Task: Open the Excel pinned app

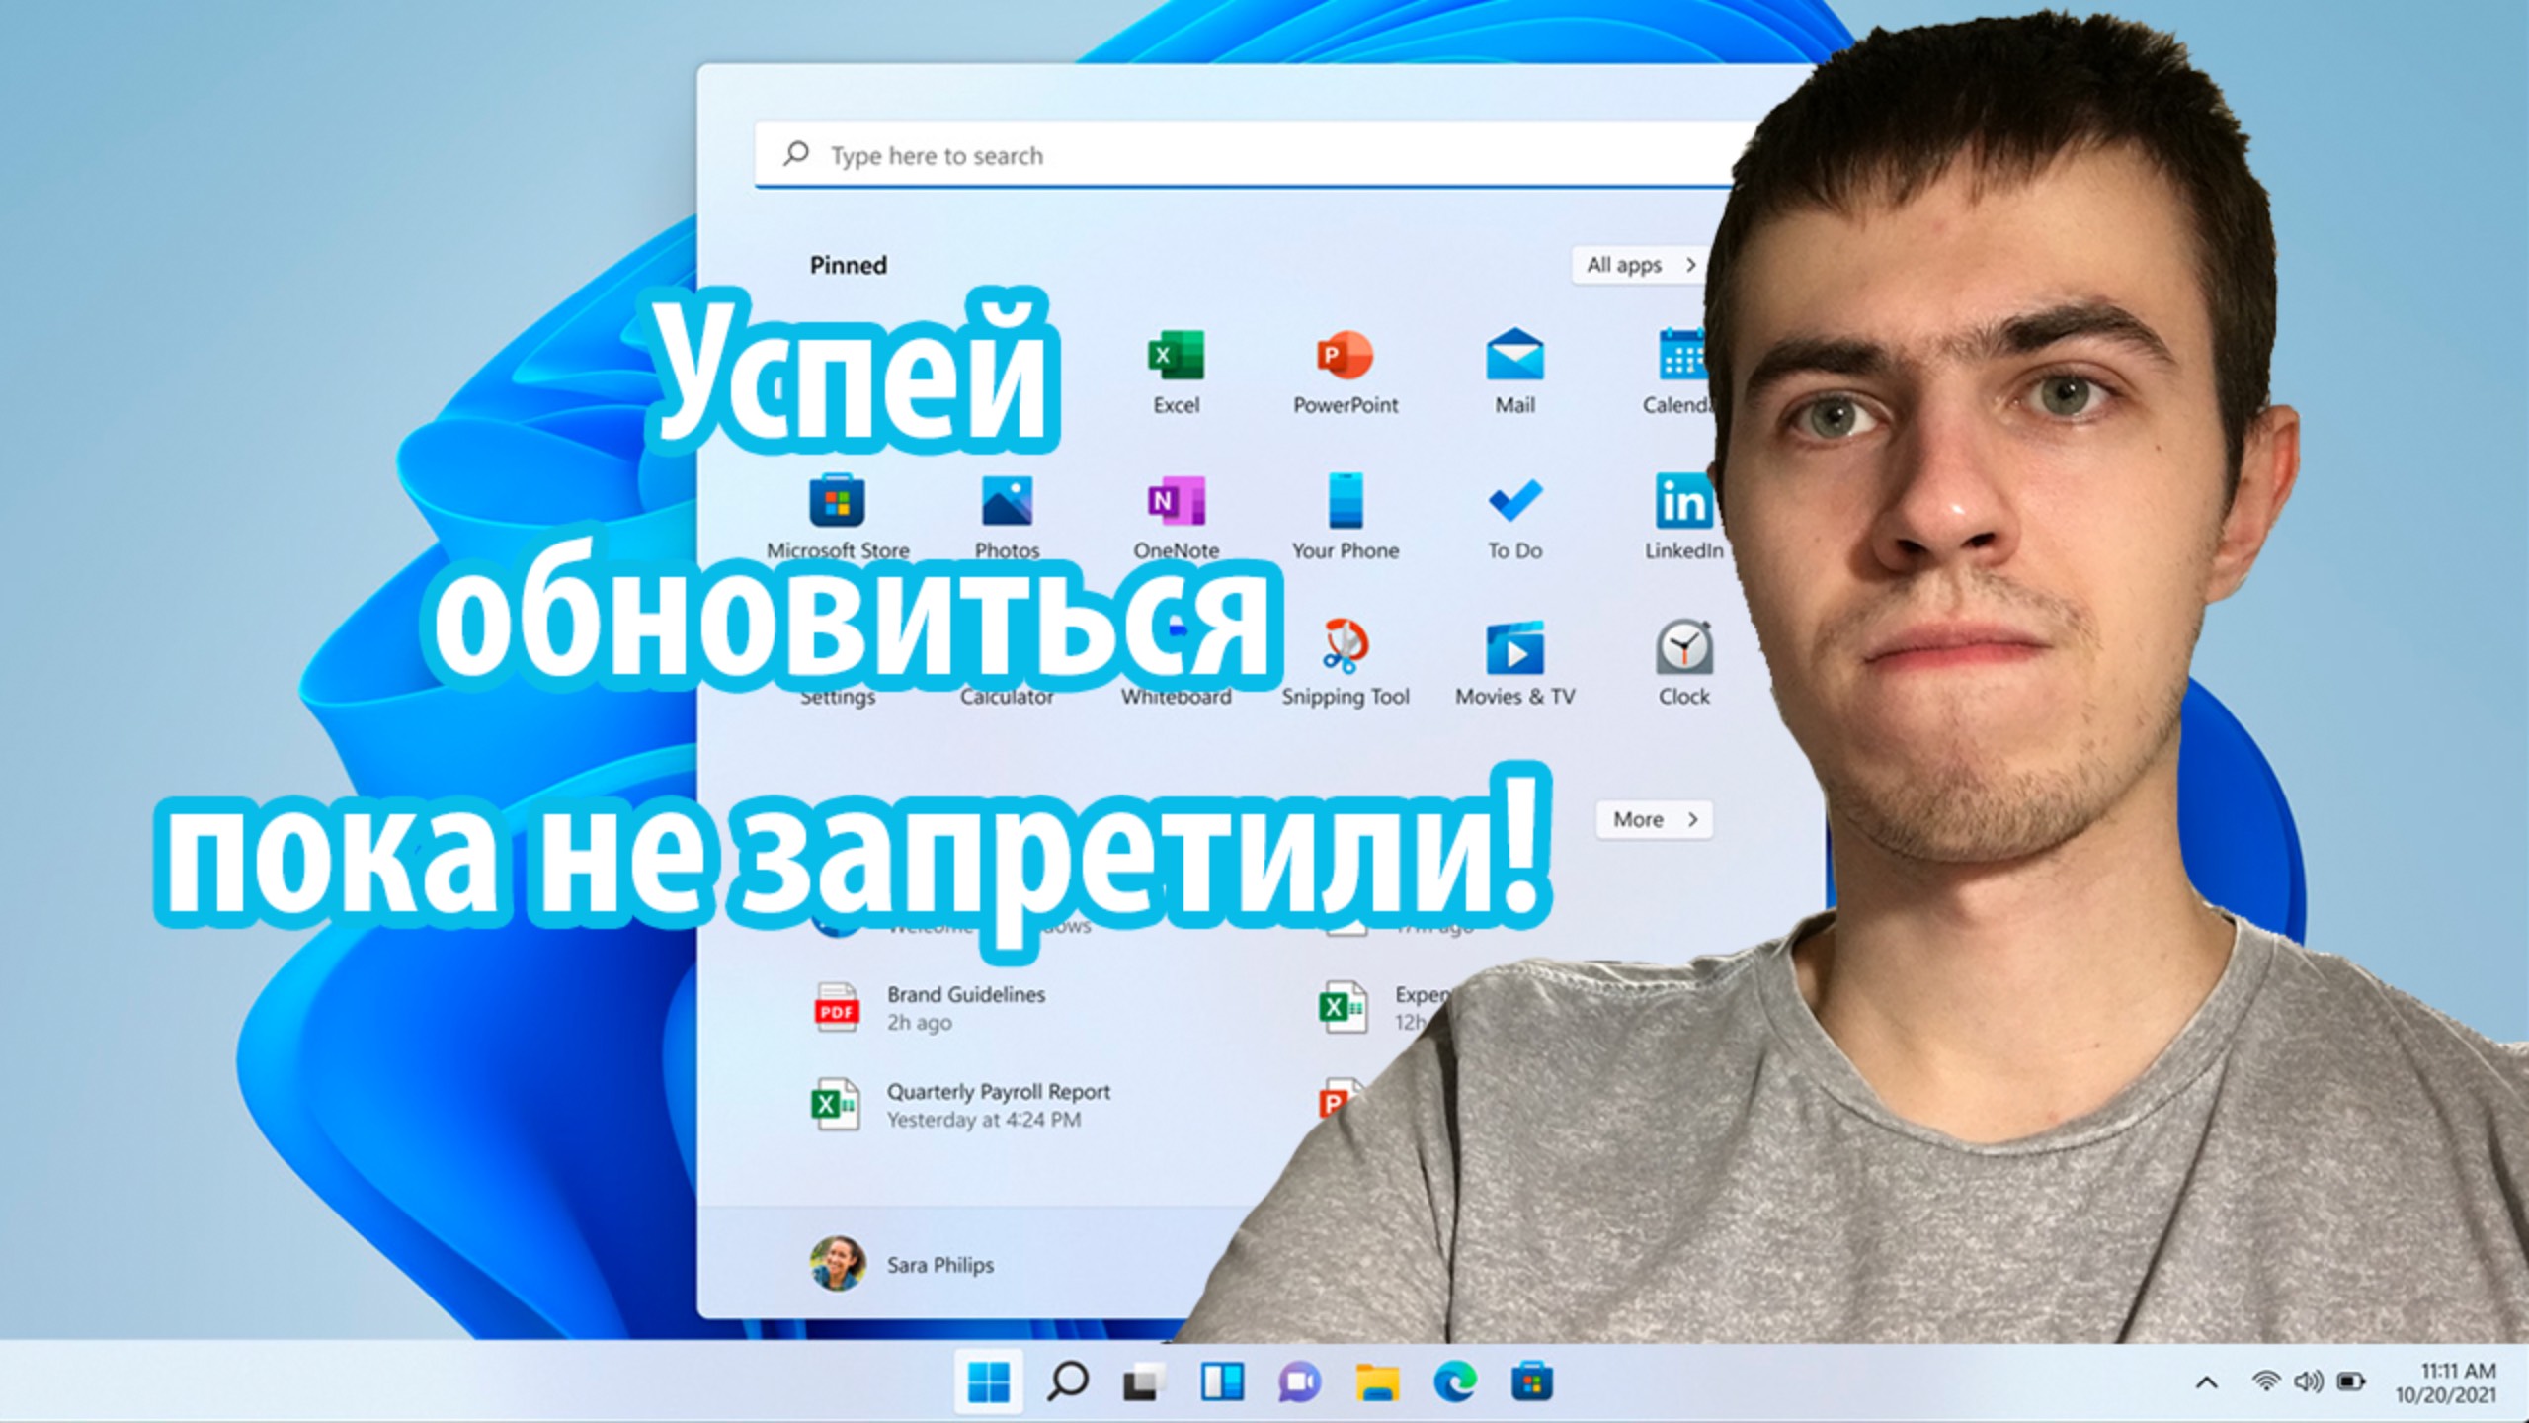Action: point(1176,373)
